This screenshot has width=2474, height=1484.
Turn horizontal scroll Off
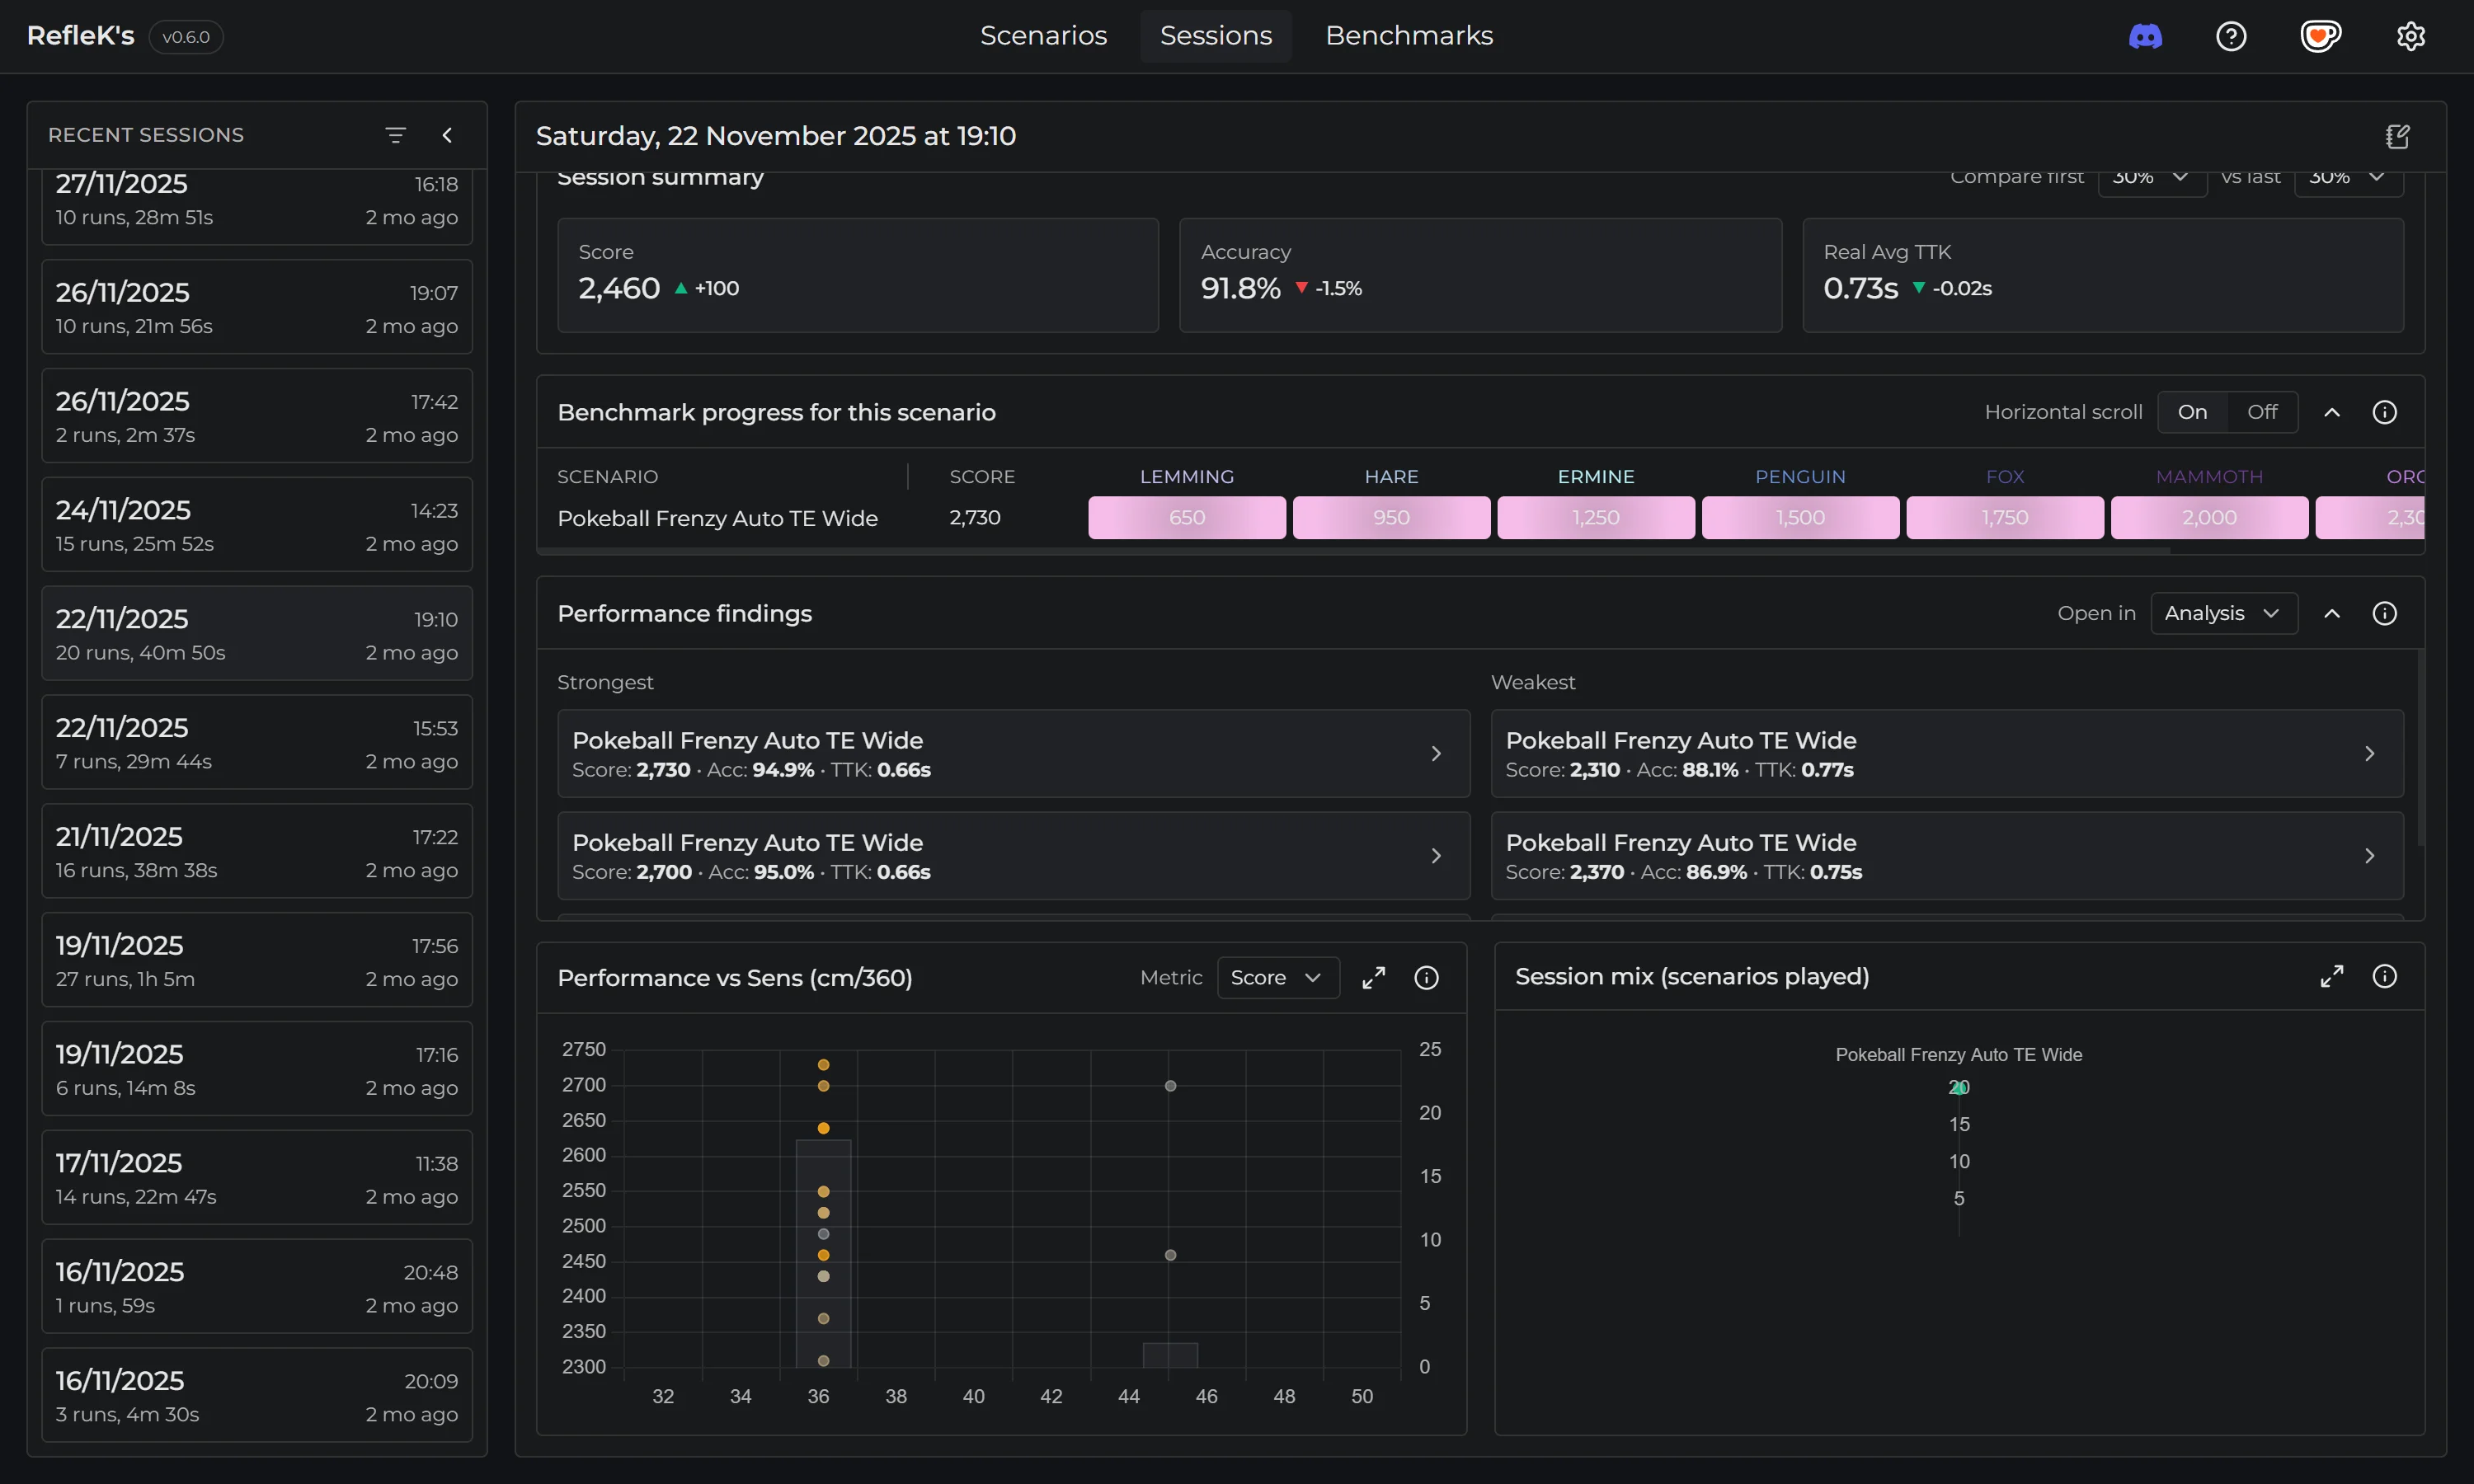pos(2262,412)
